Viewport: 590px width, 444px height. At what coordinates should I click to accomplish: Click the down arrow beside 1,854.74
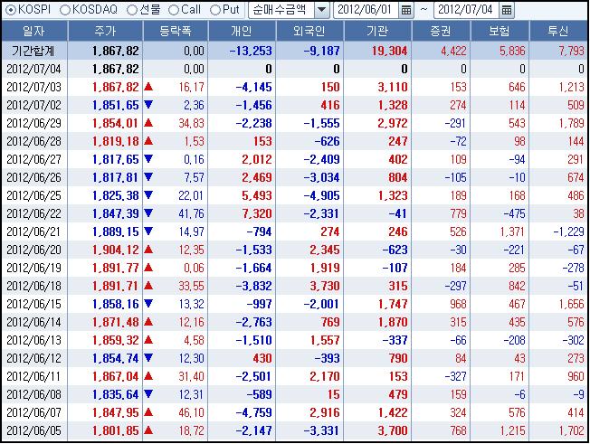coord(148,357)
